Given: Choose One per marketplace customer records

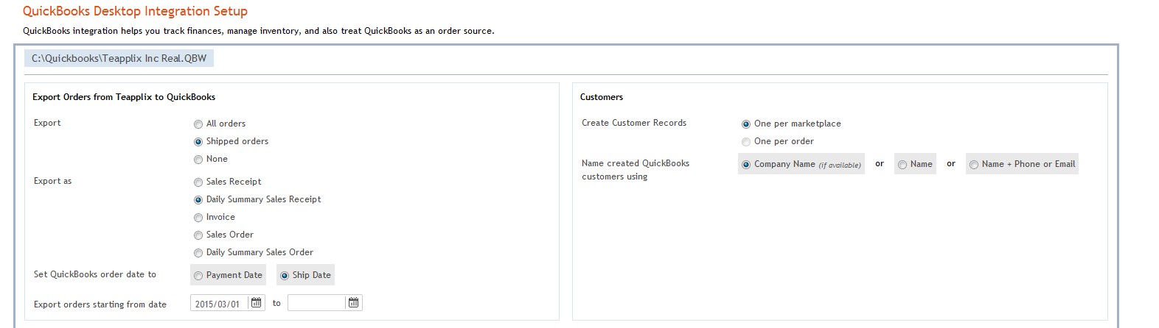Looking at the screenshot, I should click(x=746, y=124).
